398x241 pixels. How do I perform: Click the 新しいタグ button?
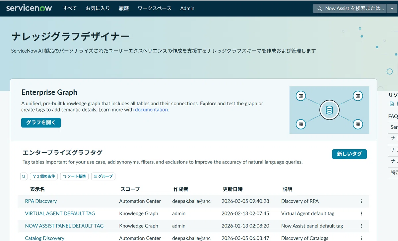tap(349, 154)
